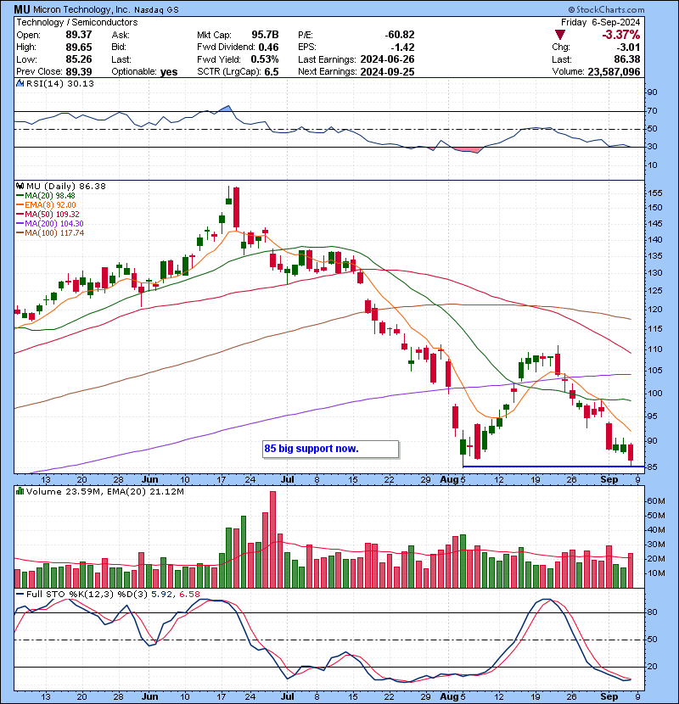The height and width of the screenshot is (704, 679).
Task: Select the MA(50) 109.32 legend entry
Action: point(48,215)
